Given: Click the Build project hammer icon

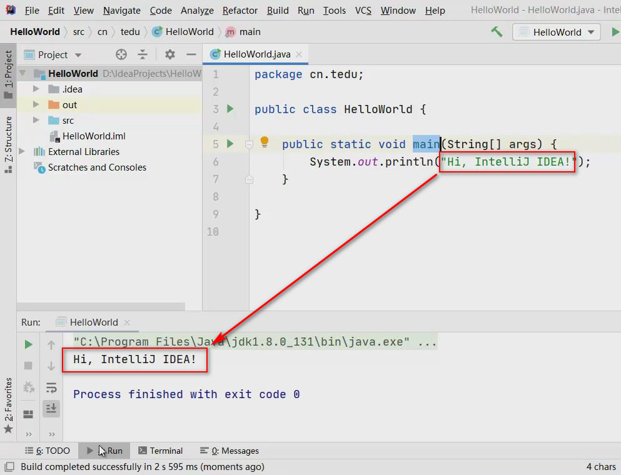Looking at the screenshot, I should (x=497, y=32).
